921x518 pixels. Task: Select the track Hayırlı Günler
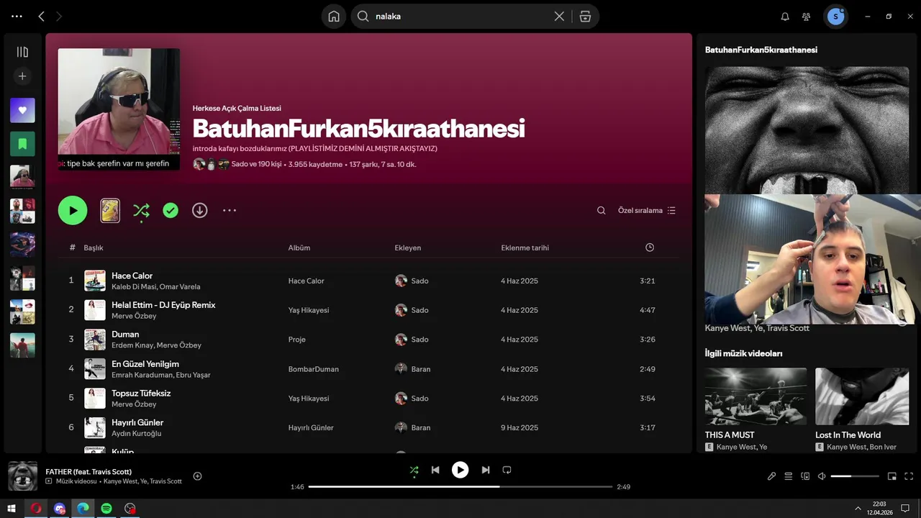pos(137,422)
